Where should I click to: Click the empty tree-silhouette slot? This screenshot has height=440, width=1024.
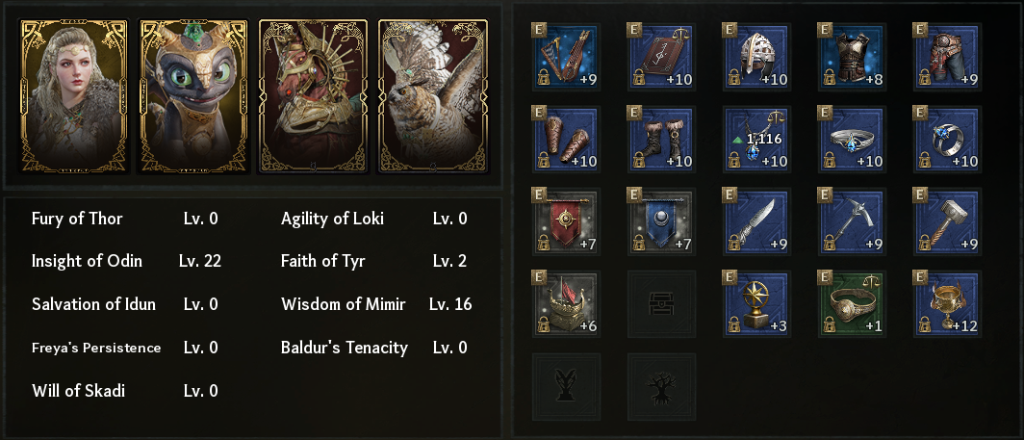point(661,387)
